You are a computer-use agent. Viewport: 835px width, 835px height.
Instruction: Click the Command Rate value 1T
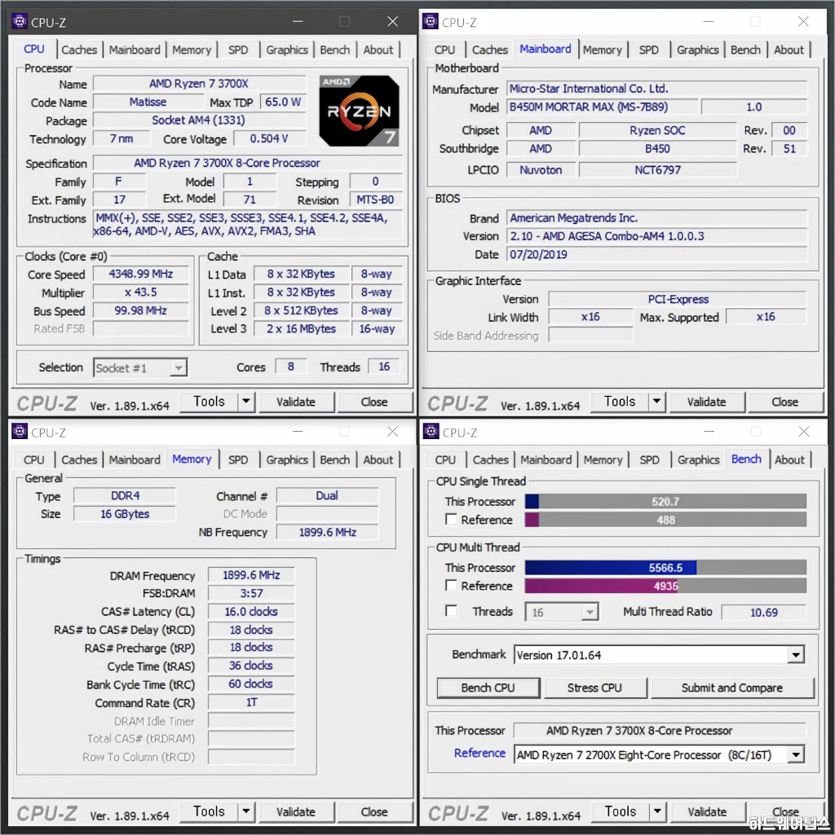point(251,702)
